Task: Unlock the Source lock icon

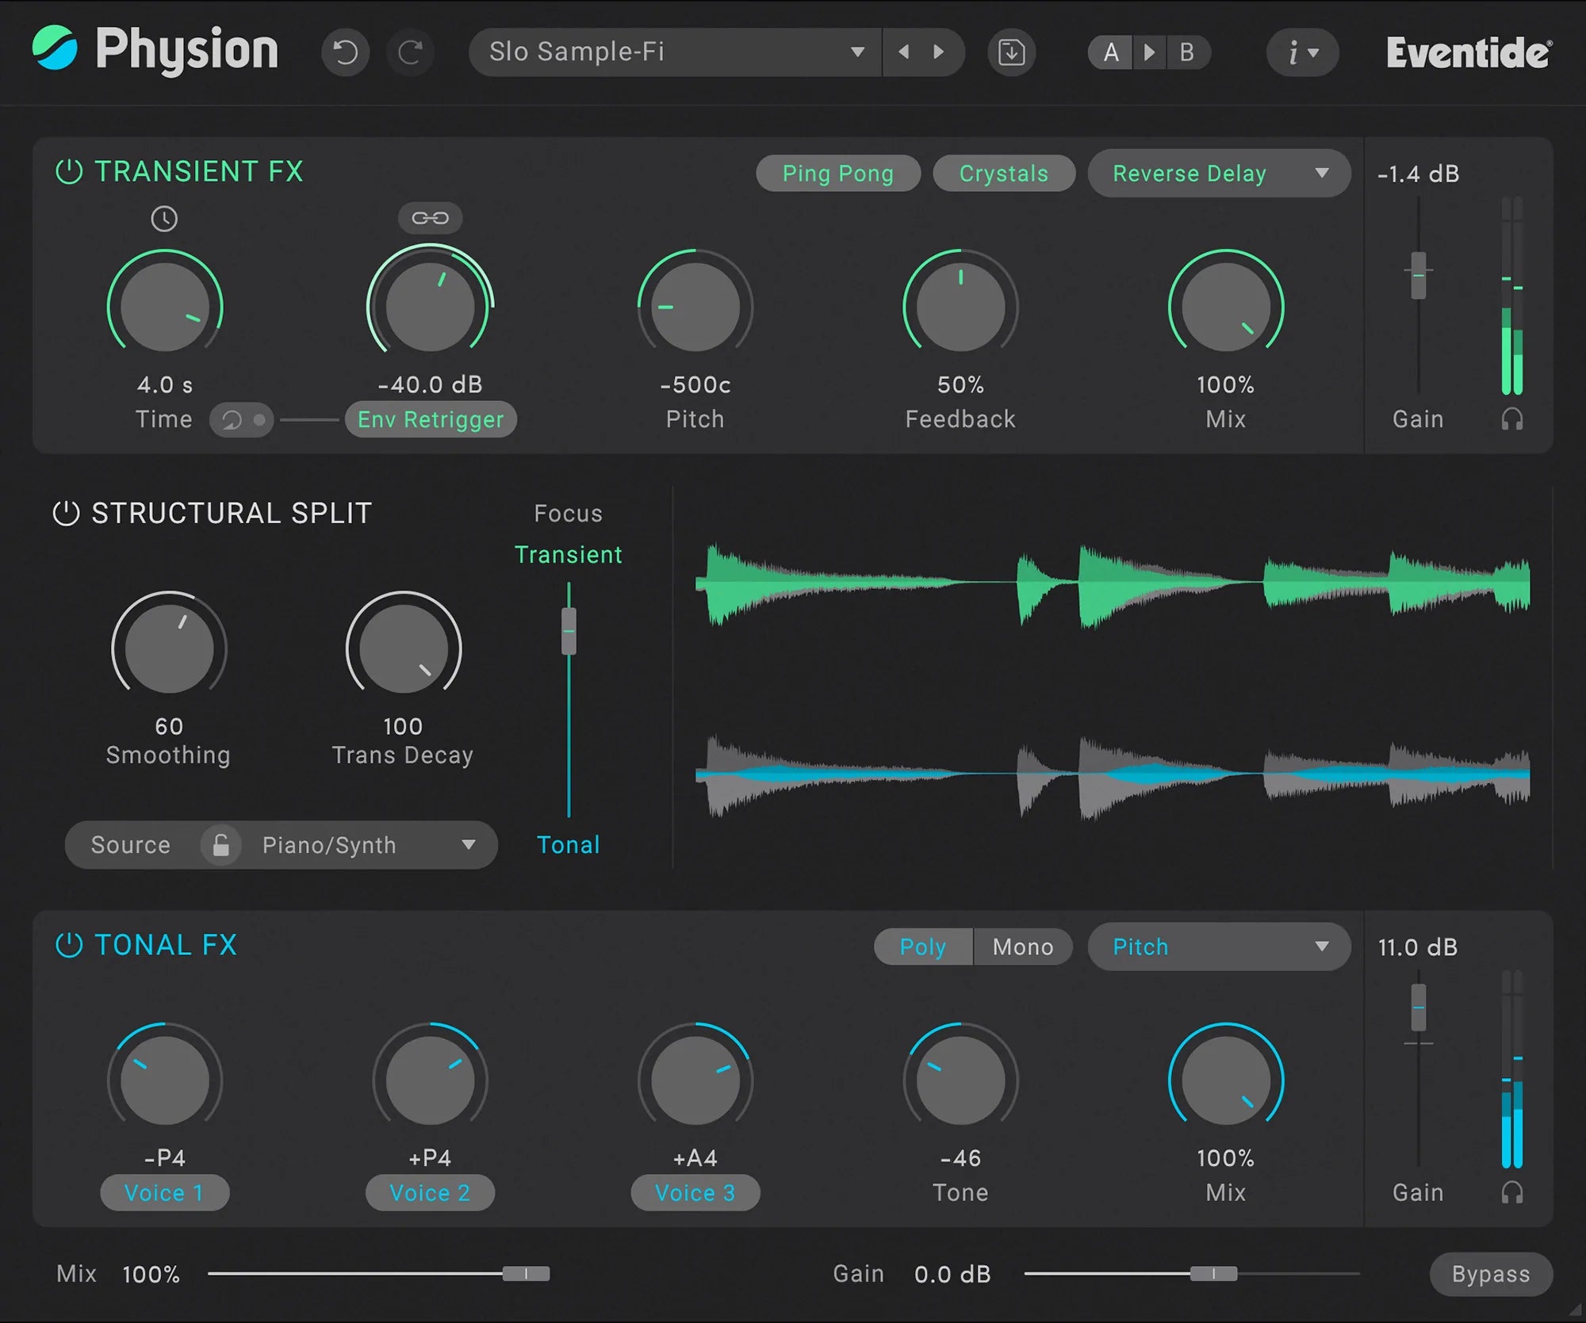Action: pyautogui.click(x=221, y=845)
